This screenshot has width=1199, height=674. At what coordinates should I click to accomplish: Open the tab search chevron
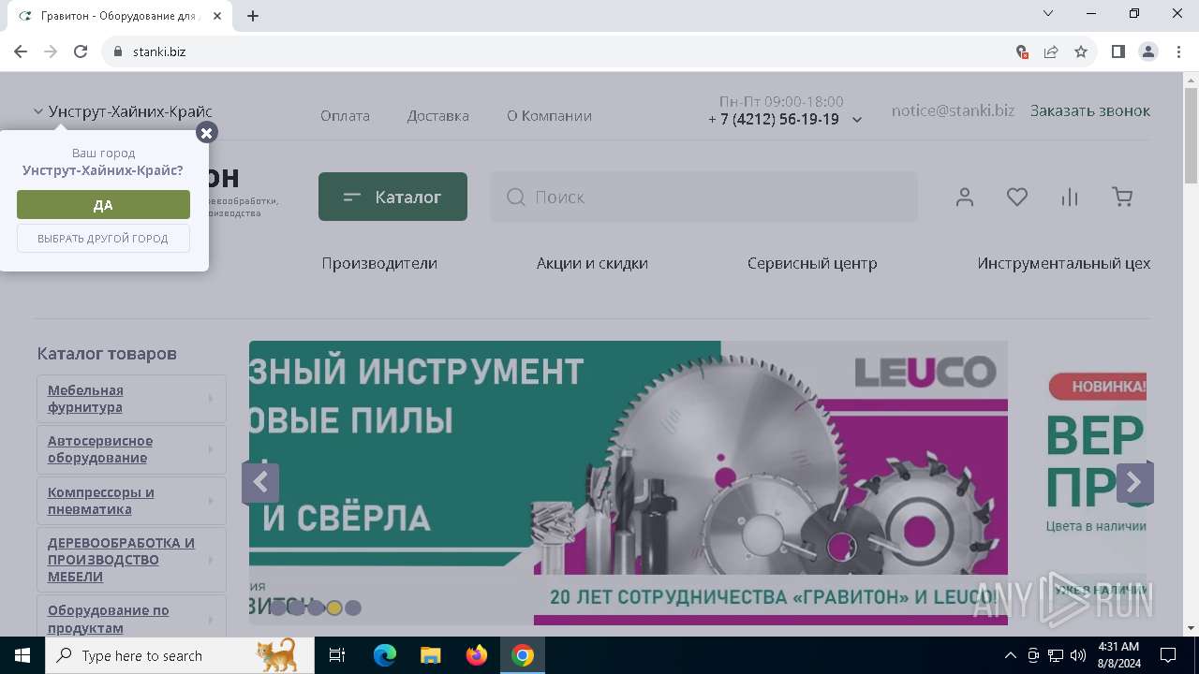pos(1048,13)
